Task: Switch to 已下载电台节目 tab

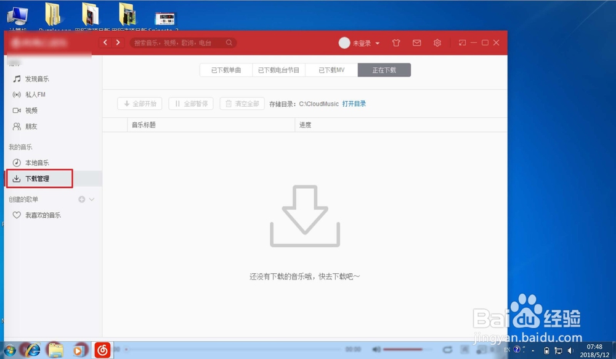Action: coord(278,70)
